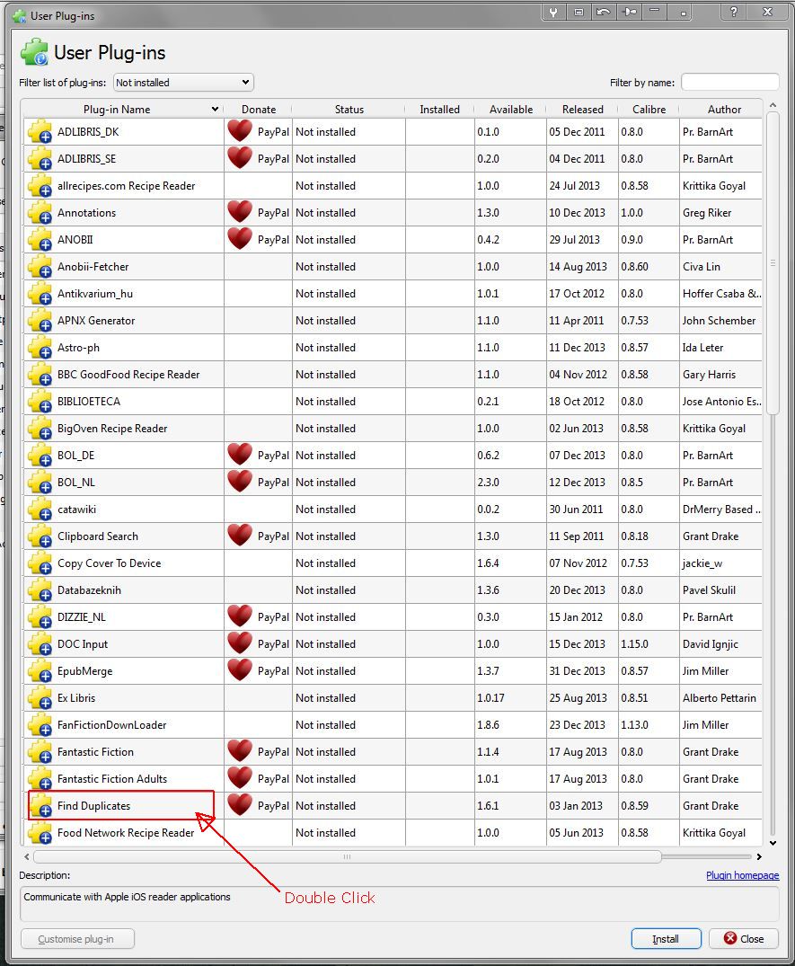795x966 pixels.
Task: Click the EpubMerge donate heart icon
Action: click(240, 670)
